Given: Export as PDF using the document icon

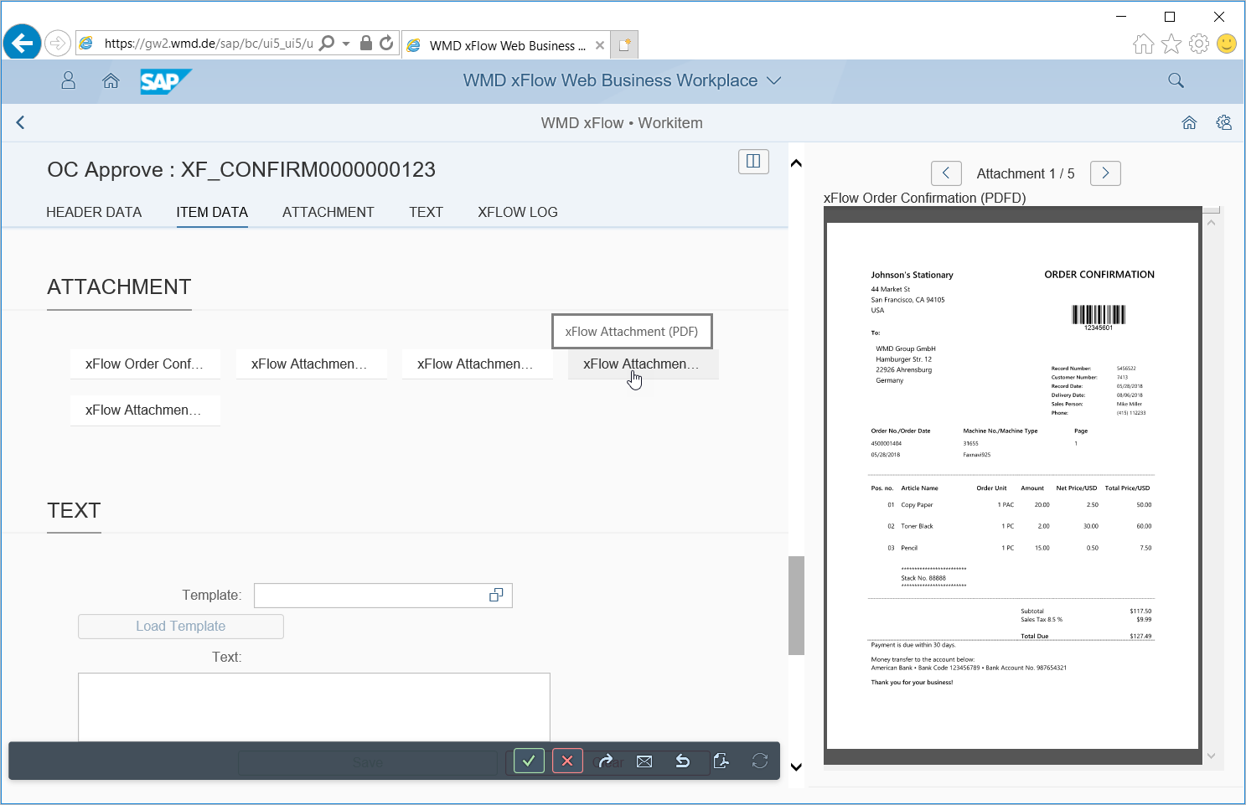Looking at the screenshot, I should (x=721, y=761).
